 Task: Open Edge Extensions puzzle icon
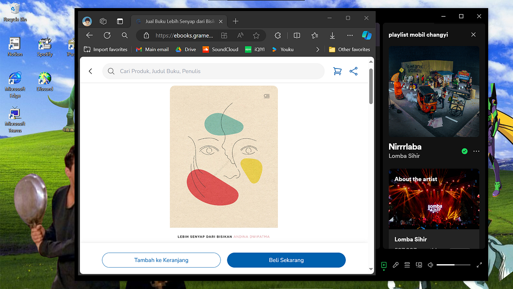coord(277,36)
